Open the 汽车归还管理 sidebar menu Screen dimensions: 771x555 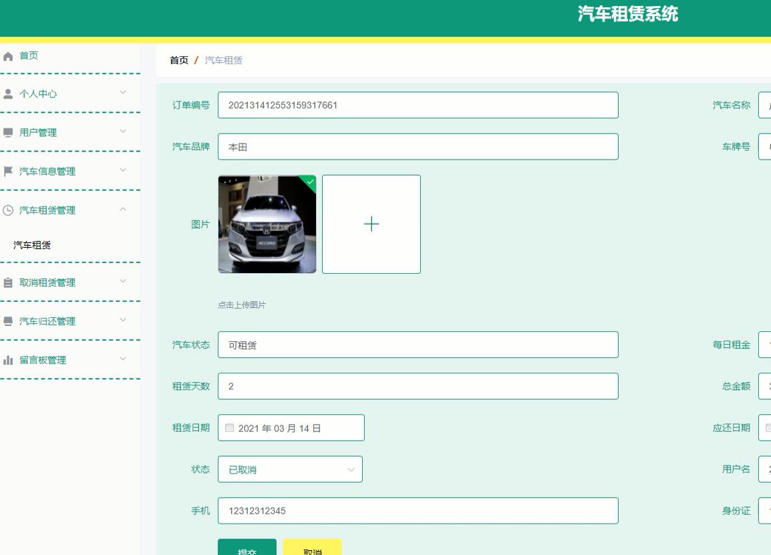point(47,321)
